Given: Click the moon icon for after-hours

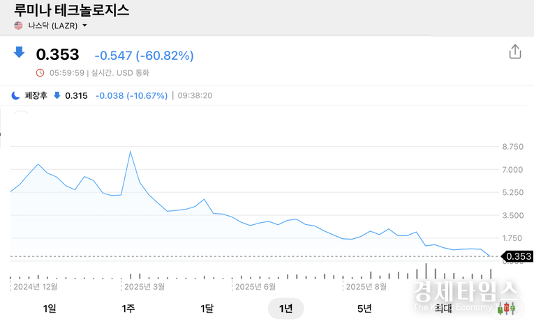Looking at the screenshot, I should pos(15,95).
